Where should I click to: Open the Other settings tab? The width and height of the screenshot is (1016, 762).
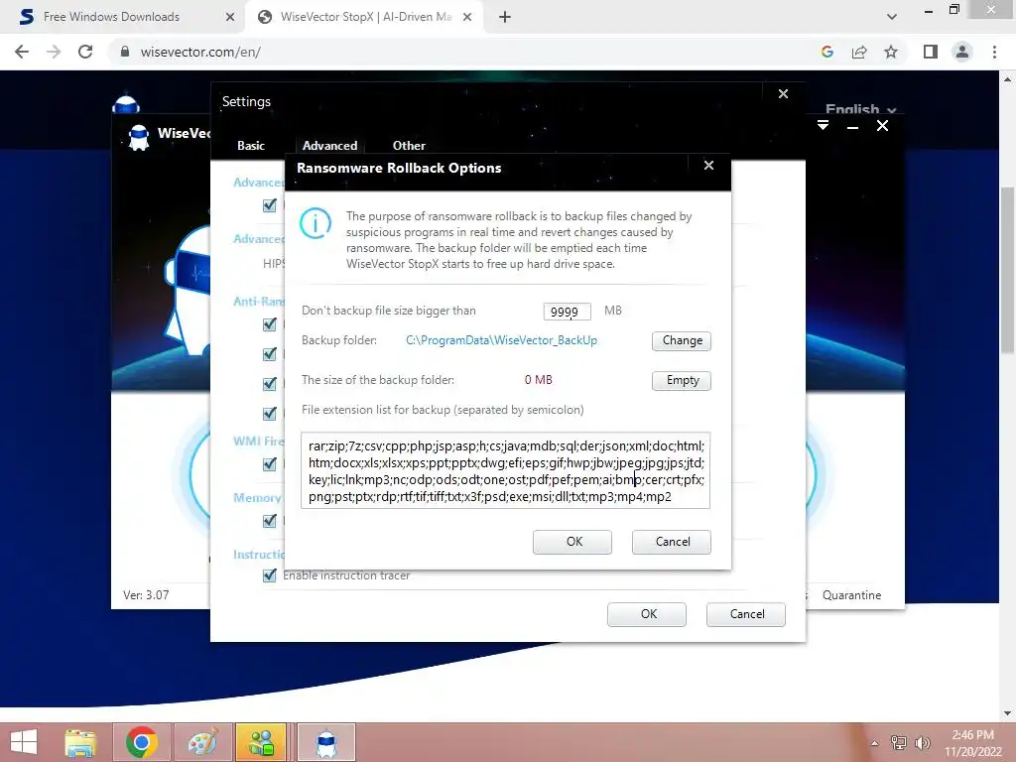[x=409, y=146]
